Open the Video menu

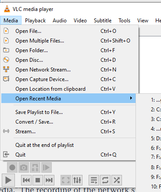(80, 21)
